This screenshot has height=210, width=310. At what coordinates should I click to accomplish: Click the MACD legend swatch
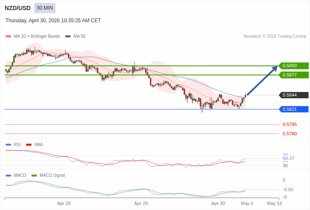8,176
